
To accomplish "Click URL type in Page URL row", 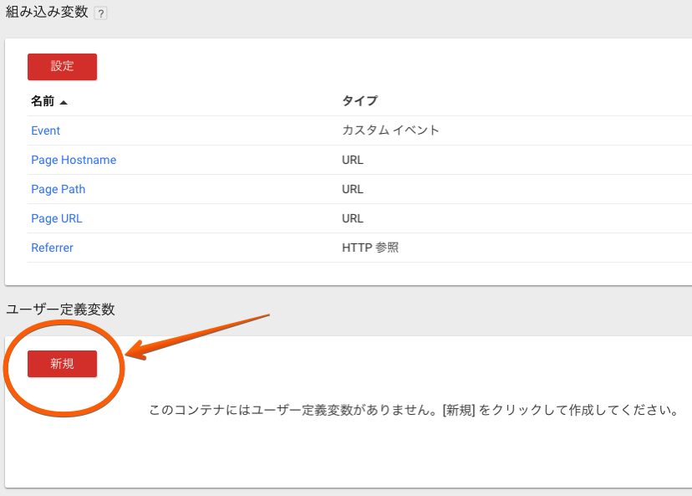I will click(x=353, y=218).
